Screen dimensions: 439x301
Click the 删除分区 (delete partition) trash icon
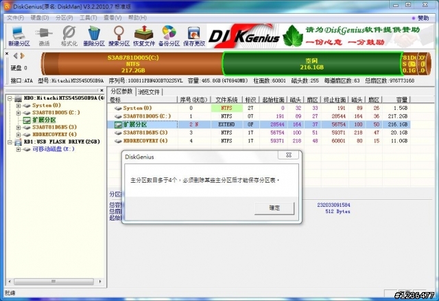[x=94, y=36]
